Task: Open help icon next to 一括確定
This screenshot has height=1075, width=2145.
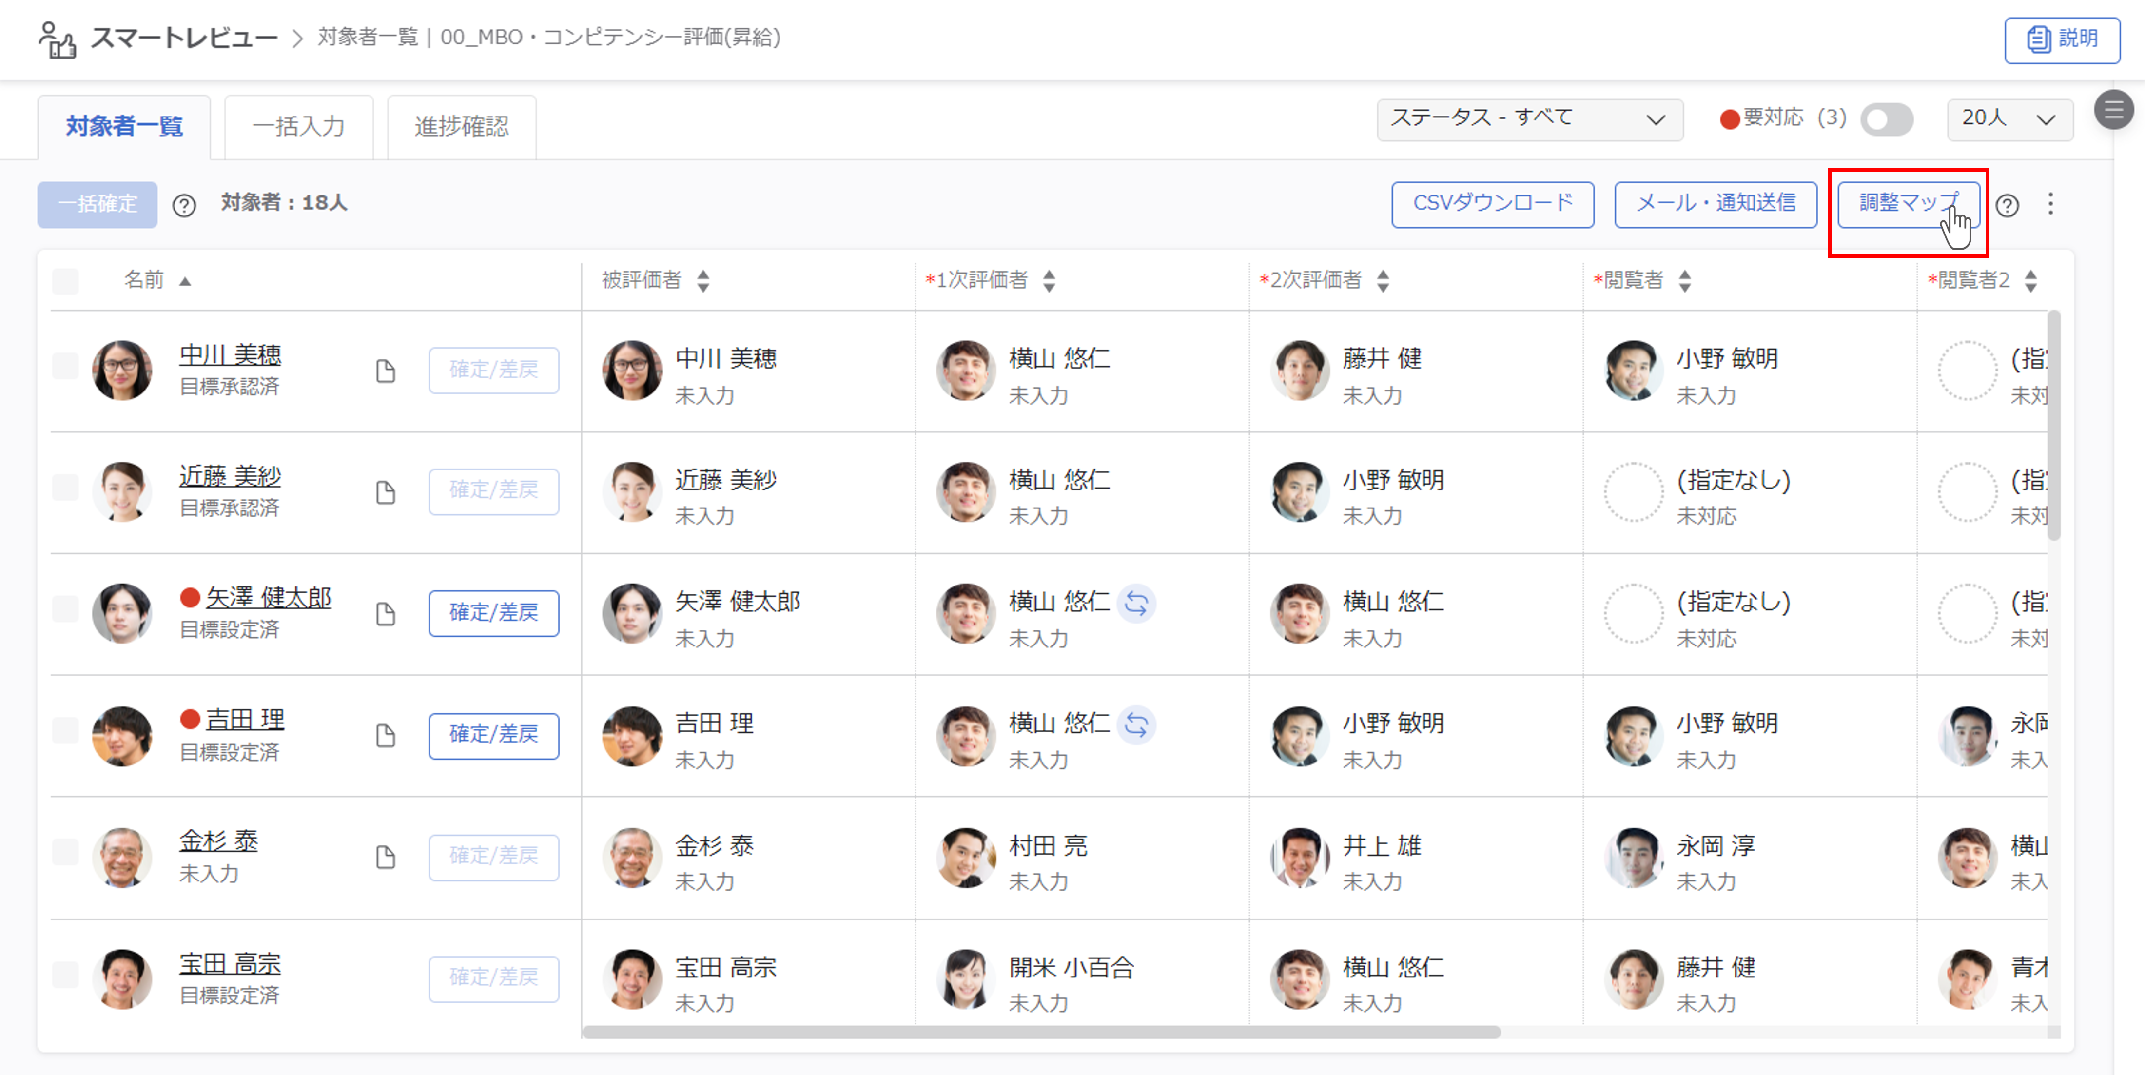Action: pos(184,205)
